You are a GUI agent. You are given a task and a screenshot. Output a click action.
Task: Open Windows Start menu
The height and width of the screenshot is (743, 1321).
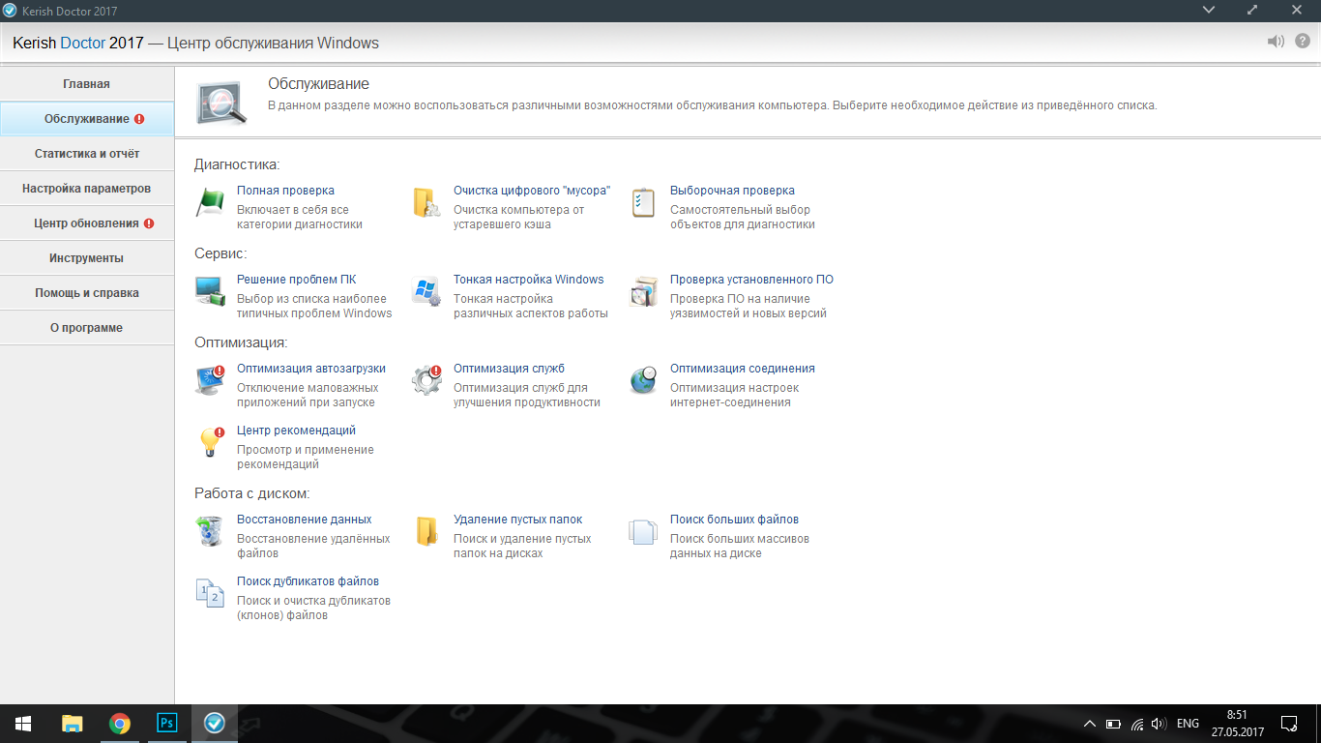pos(23,724)
